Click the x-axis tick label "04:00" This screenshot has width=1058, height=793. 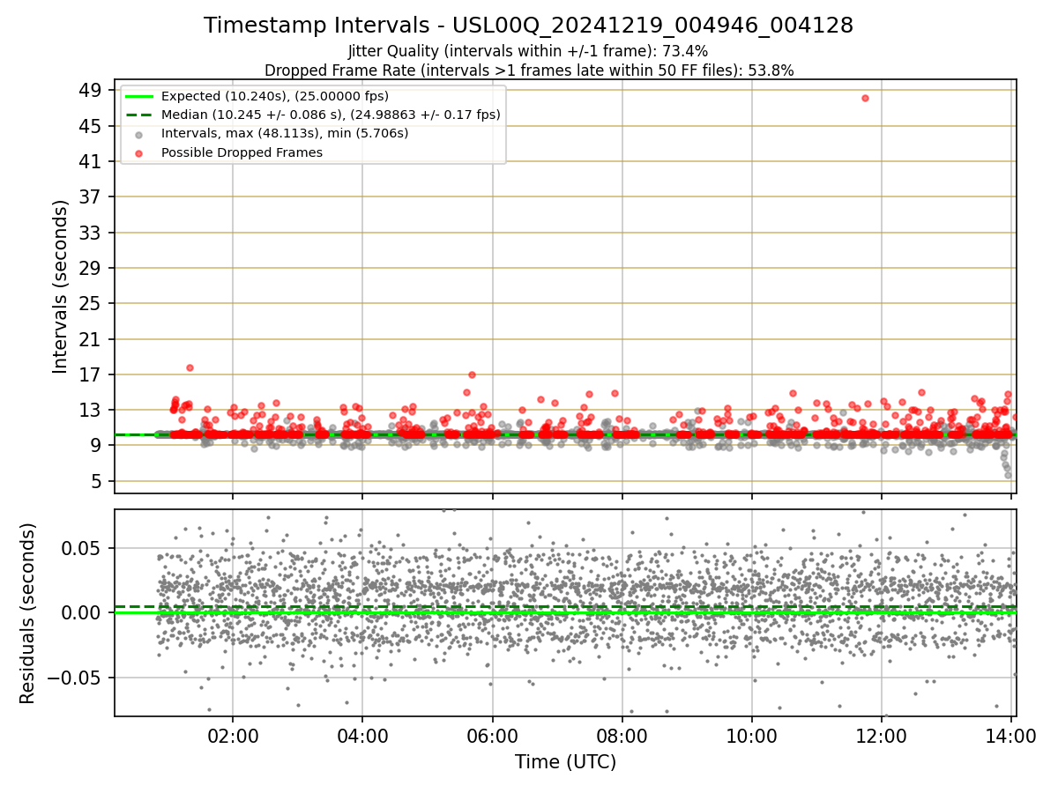click(x=362, y=736)
